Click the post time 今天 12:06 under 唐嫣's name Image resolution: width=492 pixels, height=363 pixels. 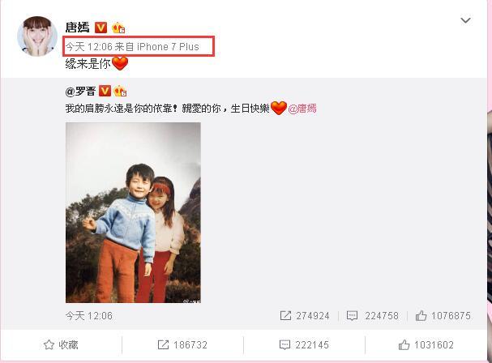pos(89,47)
